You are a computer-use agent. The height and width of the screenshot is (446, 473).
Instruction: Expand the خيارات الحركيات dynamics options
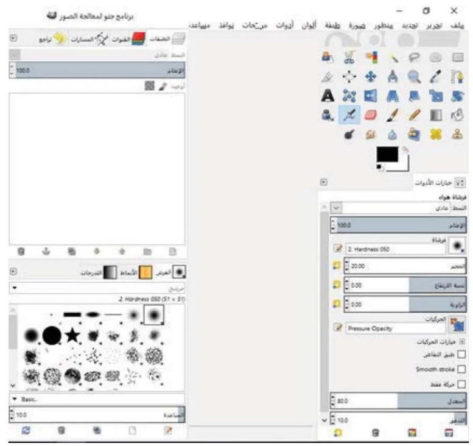(462, 342)
